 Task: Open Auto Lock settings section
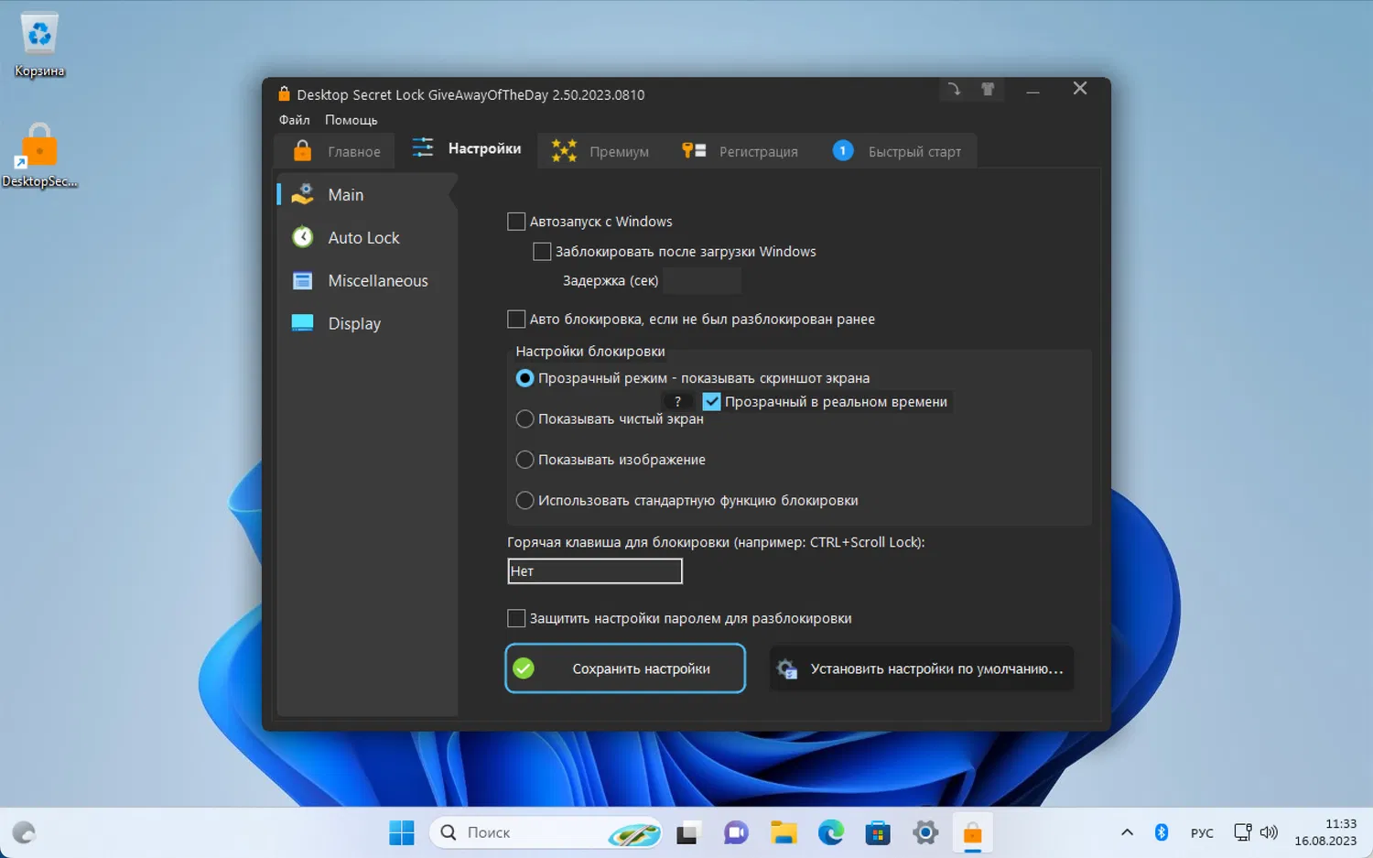click(366, 238)
